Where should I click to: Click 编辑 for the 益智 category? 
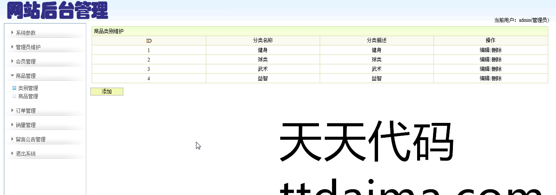point(484,78)
